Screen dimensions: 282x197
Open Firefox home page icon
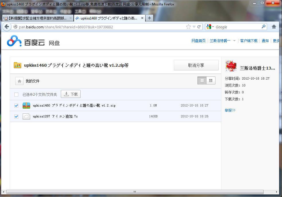coord(274,27)
